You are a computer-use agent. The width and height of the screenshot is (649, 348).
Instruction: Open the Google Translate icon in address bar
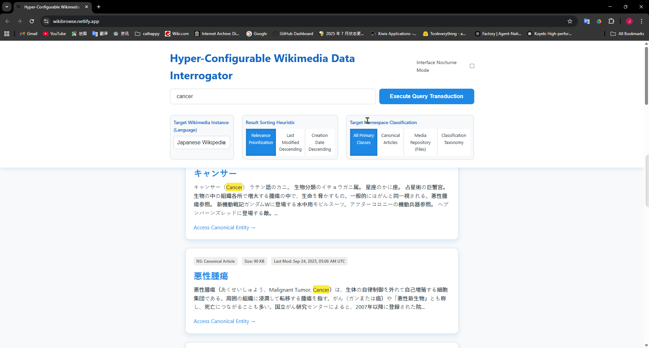[x=587, y=21]
